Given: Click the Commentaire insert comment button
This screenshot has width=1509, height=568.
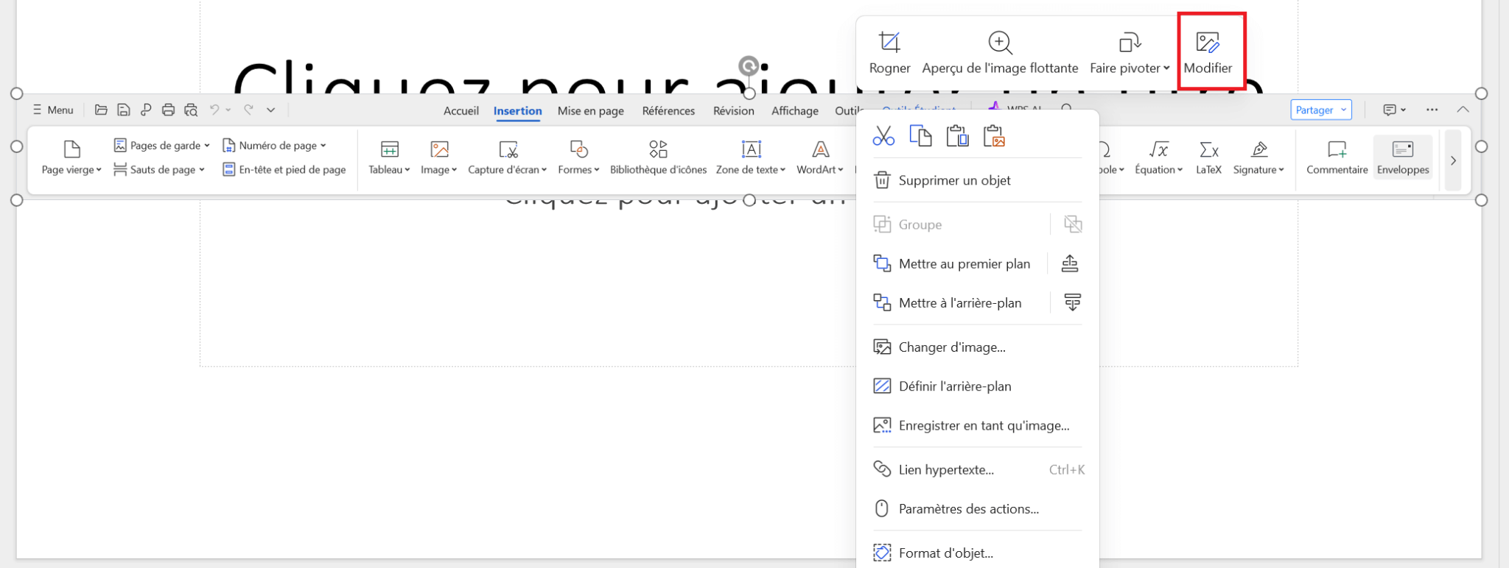Looking at the screenshot, I should pyautogui.click(x=1337, y=157).
